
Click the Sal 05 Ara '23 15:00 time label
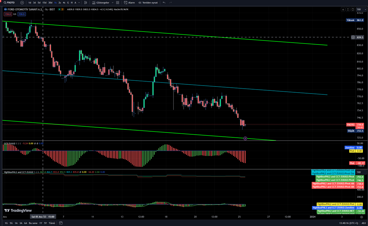click(43, 216)
